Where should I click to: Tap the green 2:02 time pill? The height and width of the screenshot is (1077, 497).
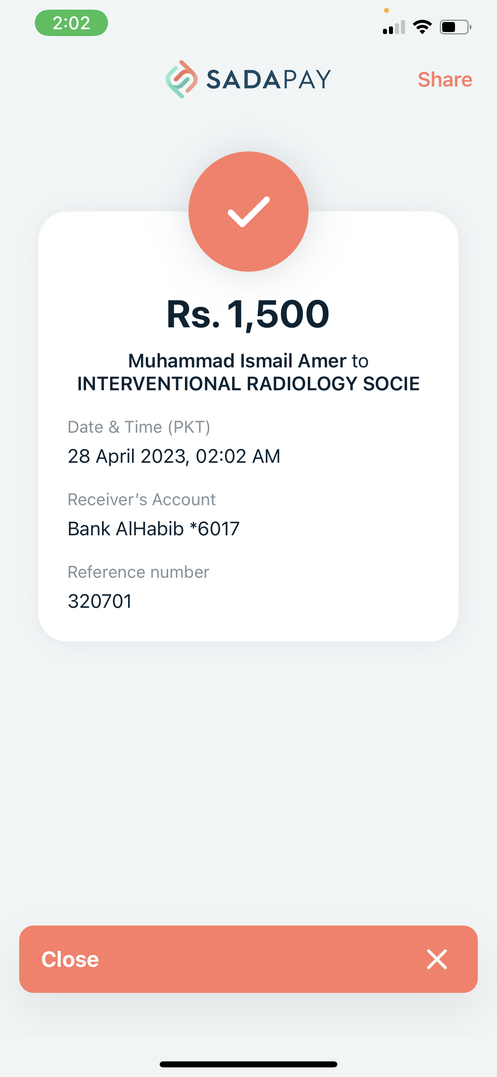click(x=71, y=23)
